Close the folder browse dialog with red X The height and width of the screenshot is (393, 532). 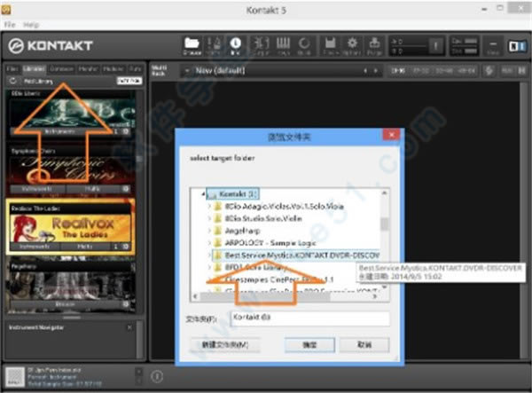click(x=391, y=135)
